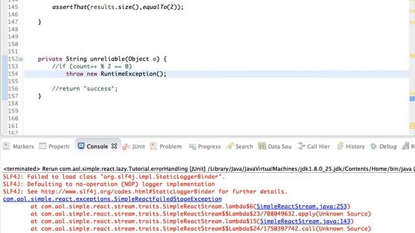The width and height of the screenshot is (415, 233).
Task: Collapse the unreliable method at line 152
Action: (x=21, y=59)
